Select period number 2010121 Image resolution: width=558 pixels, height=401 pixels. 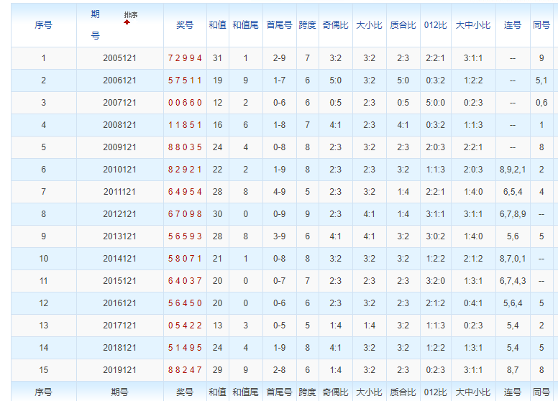[x=119, y=169]
